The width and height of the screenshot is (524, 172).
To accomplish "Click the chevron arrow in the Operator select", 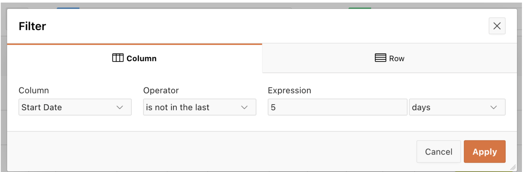I will click(244, 107).
